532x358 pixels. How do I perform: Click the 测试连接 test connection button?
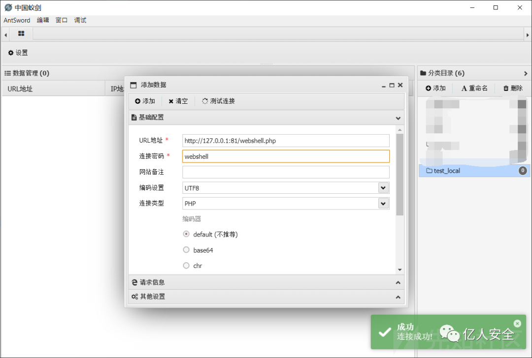(x=219, y=101)
